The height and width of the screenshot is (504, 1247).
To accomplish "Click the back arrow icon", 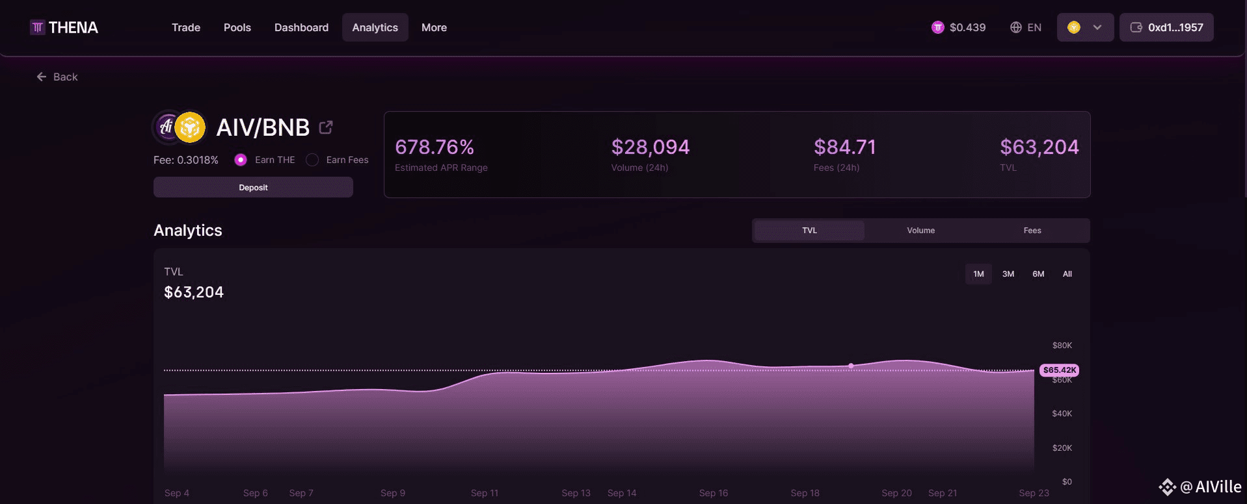I will tap(42, 77).
